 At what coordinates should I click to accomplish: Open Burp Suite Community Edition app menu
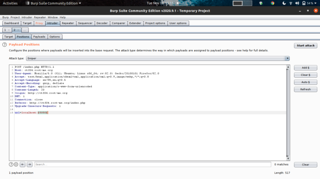click(54, 3)
